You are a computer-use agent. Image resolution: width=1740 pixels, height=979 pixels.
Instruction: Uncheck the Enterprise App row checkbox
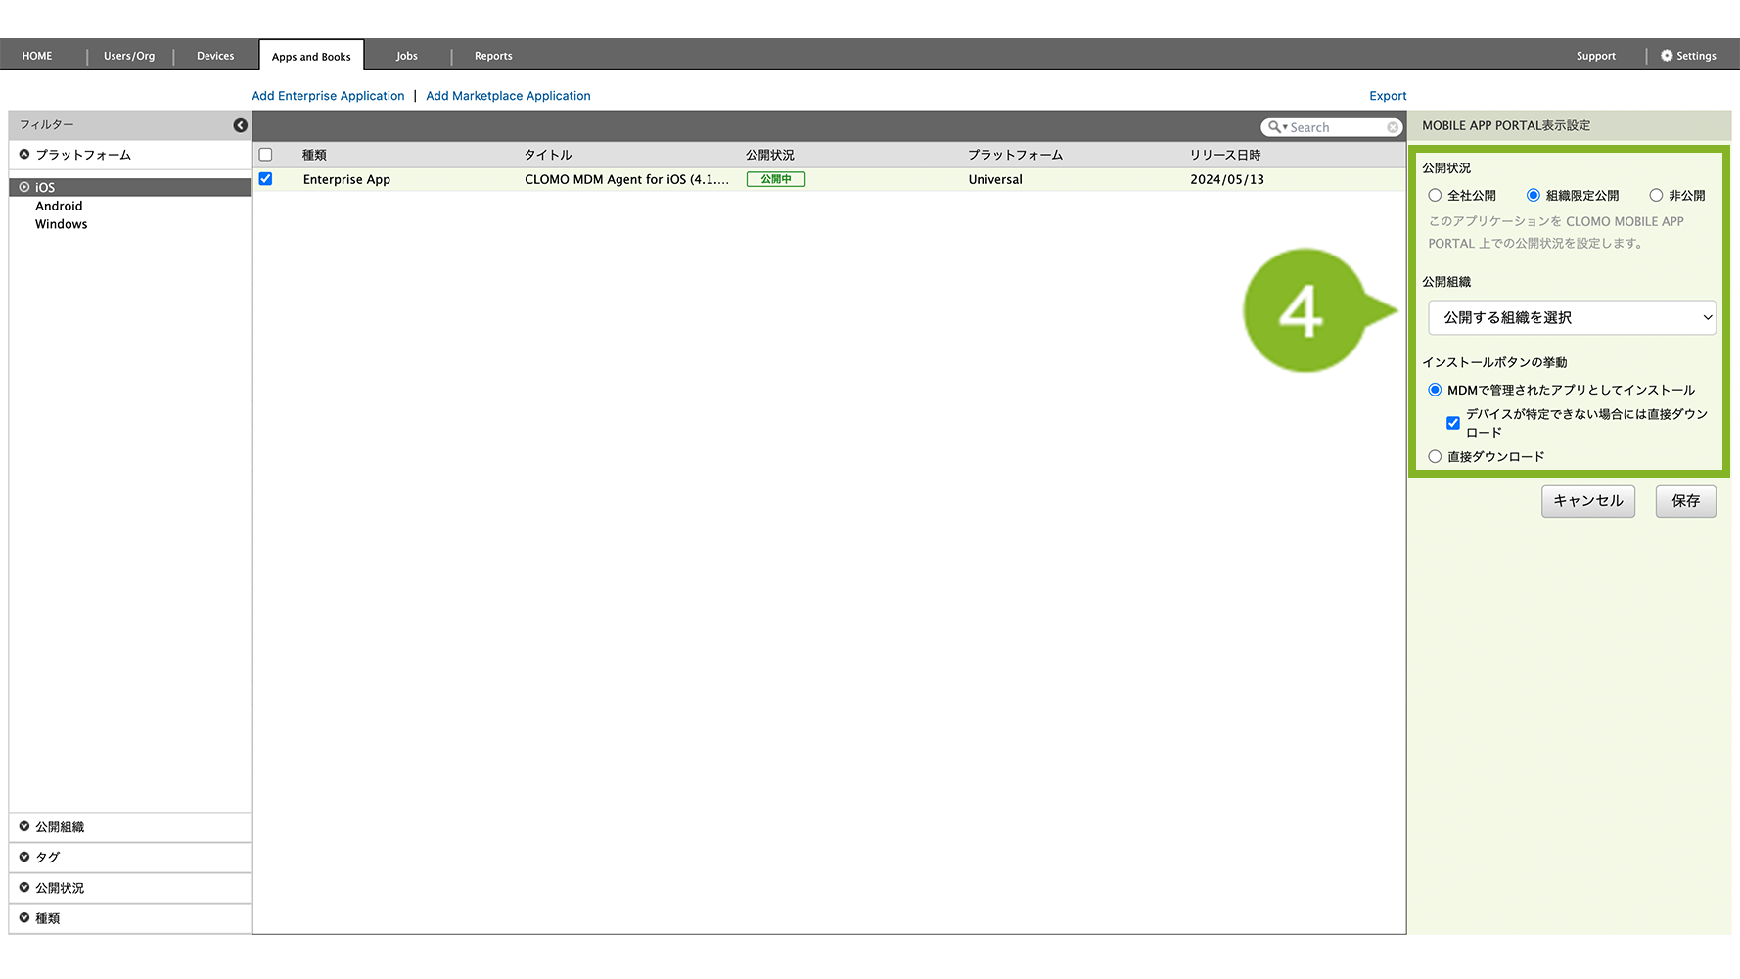(x=265, y=179)
